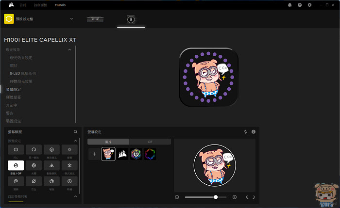Open 燈光效果設定 in the sidebar
Viewport: 340px width, 208px height.
[x=21, y=58]
